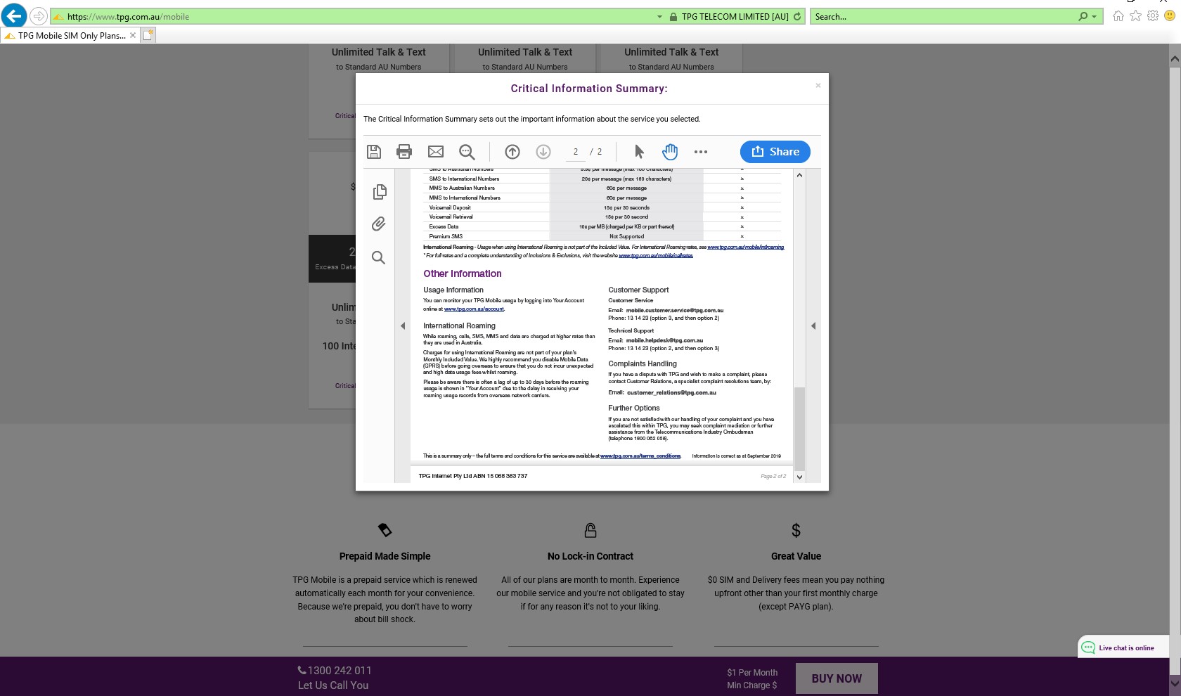Click Prepaid Made Simple tag icon
Viewport: 1181px width, 696px height.
pos(385,530)
